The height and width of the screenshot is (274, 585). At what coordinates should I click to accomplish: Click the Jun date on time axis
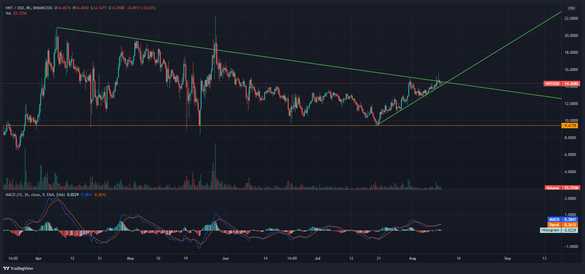coord(226,258)
